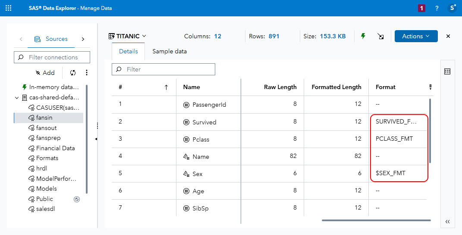The image size is (462, 235).
Task: Sort by the # column header
Action: tap(144, 87)
